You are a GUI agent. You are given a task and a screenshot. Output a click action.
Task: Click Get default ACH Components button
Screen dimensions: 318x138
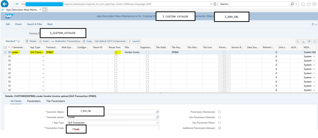(110, 41)
